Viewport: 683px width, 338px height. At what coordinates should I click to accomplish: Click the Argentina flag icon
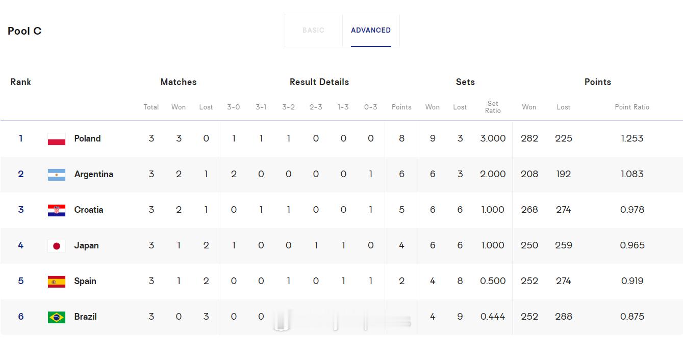click(x=56, y=175)
